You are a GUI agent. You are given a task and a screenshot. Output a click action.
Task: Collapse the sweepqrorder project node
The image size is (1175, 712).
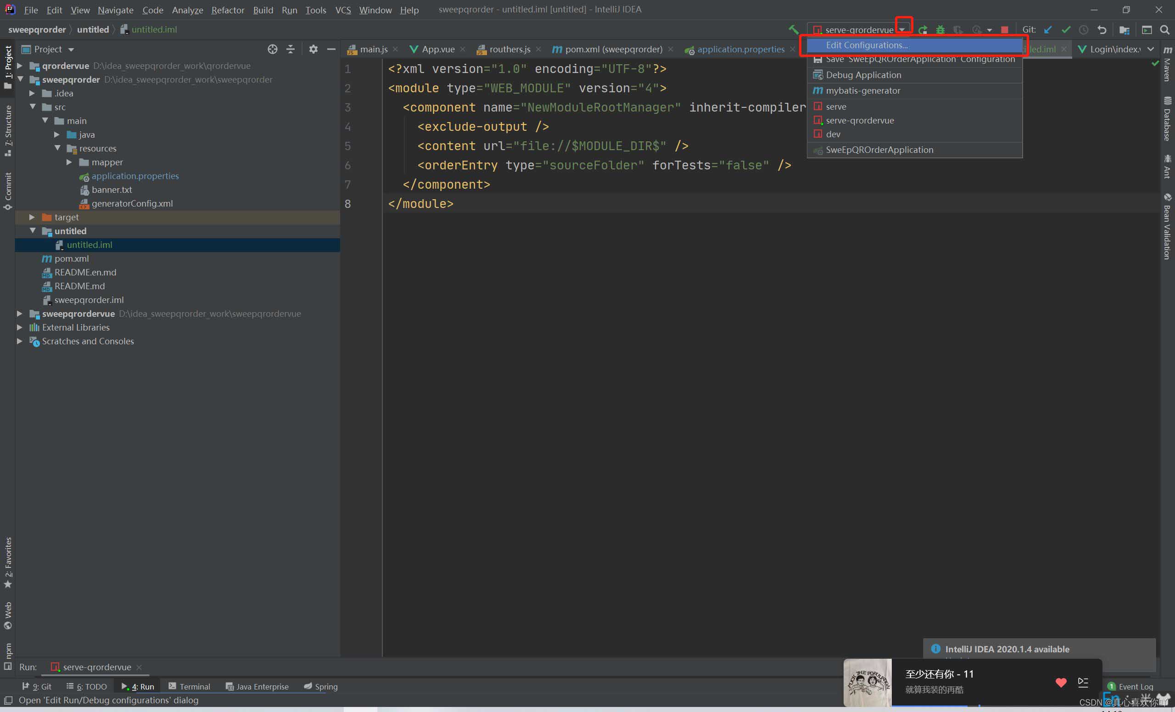pos(20,79)
